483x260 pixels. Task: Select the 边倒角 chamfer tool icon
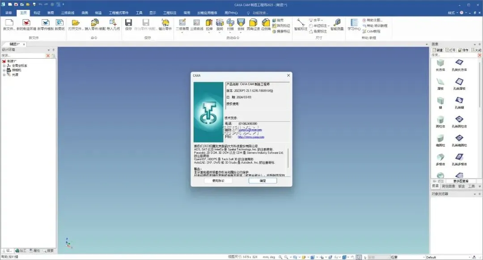point(266,22)
